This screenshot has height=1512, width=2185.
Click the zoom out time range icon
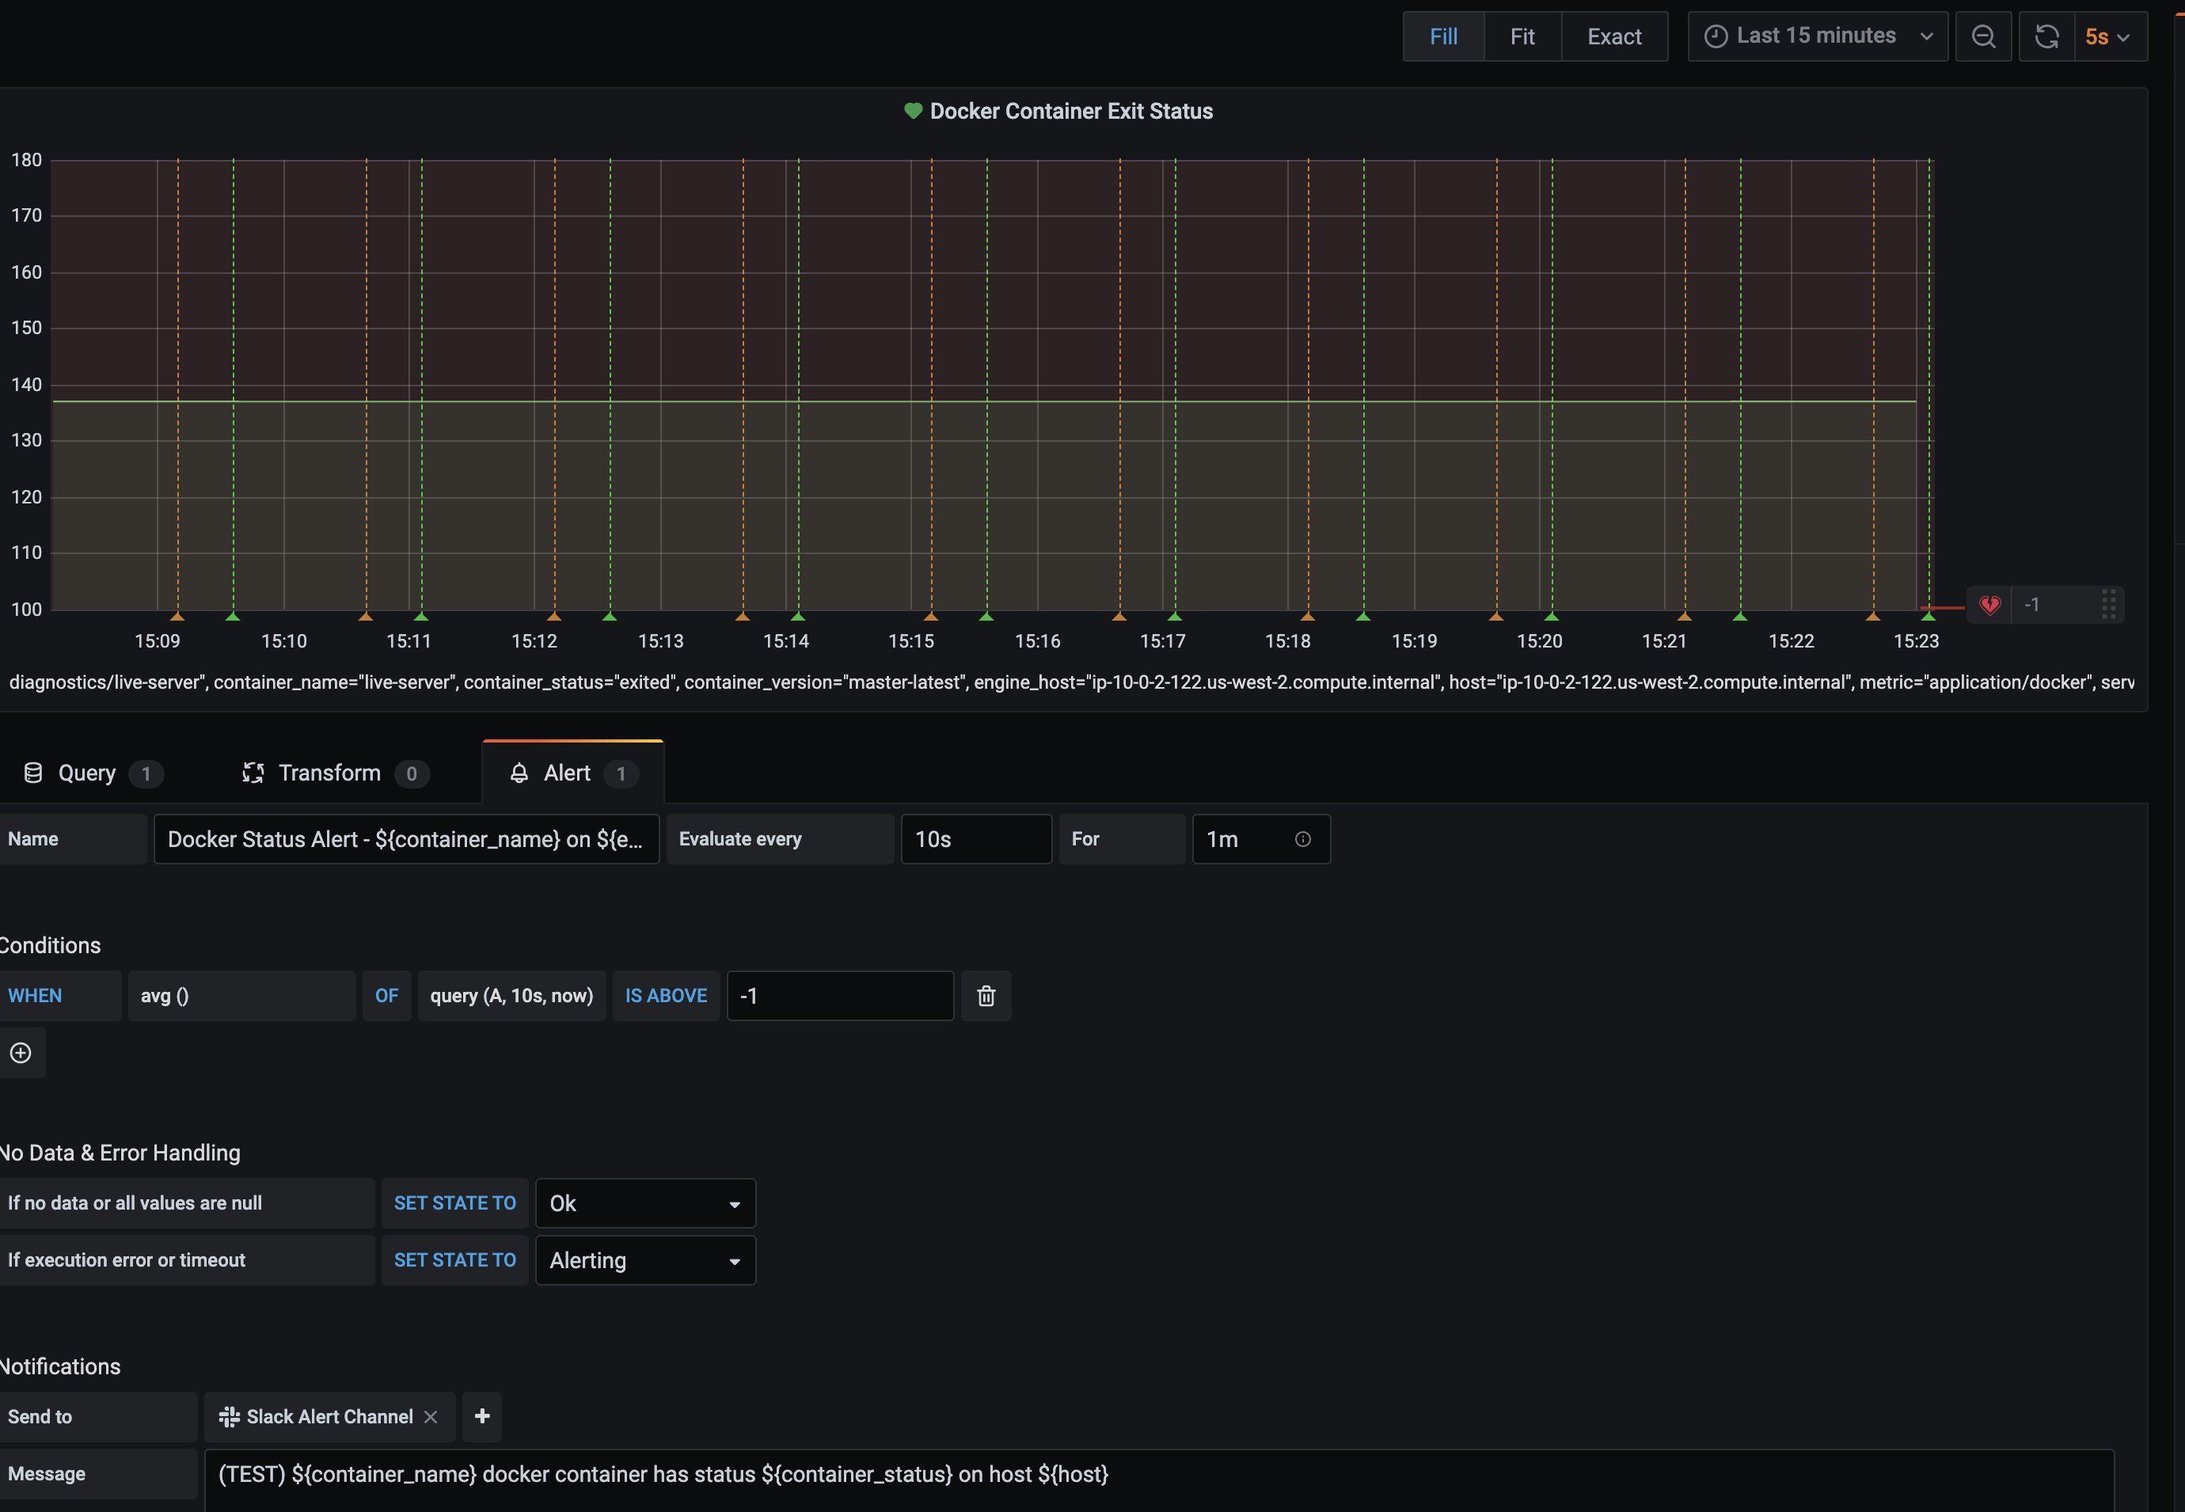[1983, 36]
